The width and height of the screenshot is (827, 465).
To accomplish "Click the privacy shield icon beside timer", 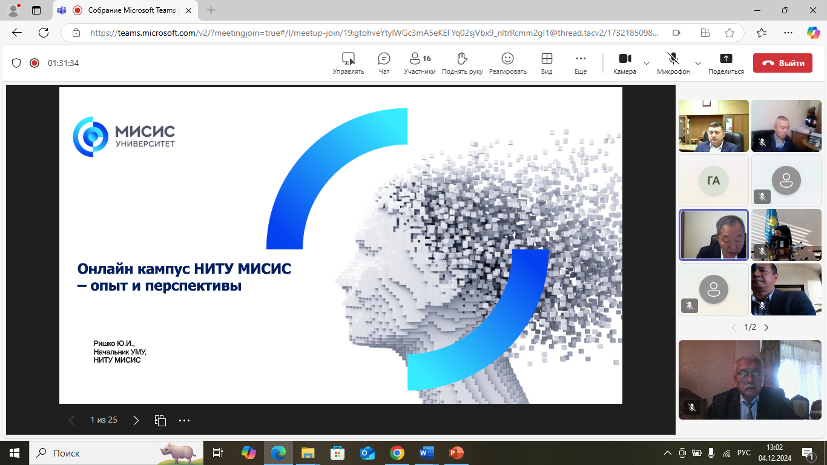I will coord(16,63).
